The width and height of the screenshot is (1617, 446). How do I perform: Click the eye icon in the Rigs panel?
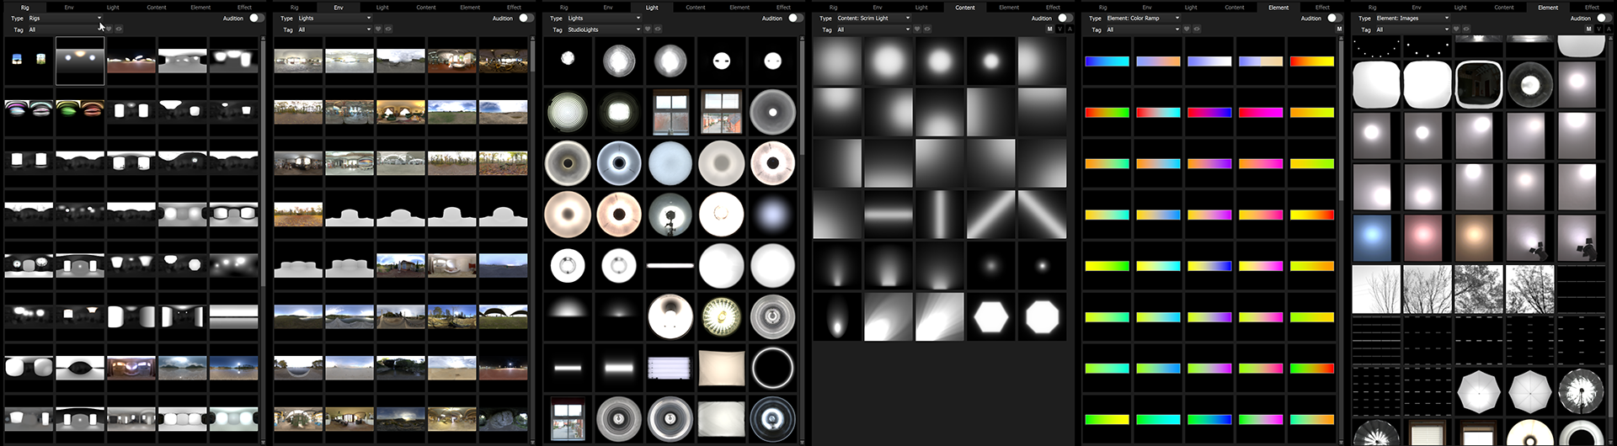click(x=119, y=29)
